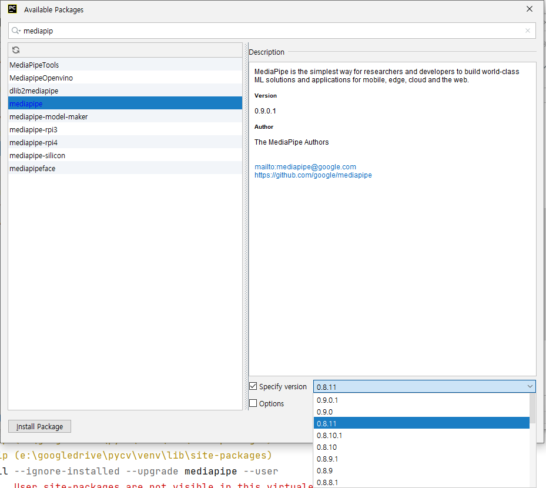The image size is (546, 488).
Task: Open the mailto:mediapipe@google.com link
Action: (x=305, y=167)
